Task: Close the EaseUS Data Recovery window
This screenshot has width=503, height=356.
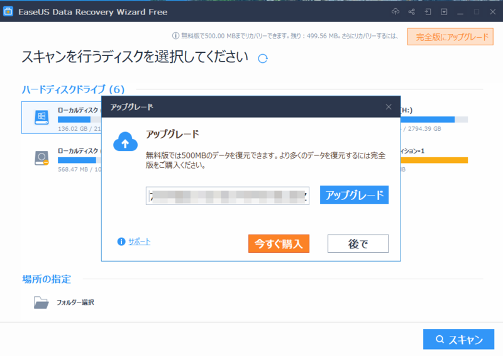Action: (493, 12)
